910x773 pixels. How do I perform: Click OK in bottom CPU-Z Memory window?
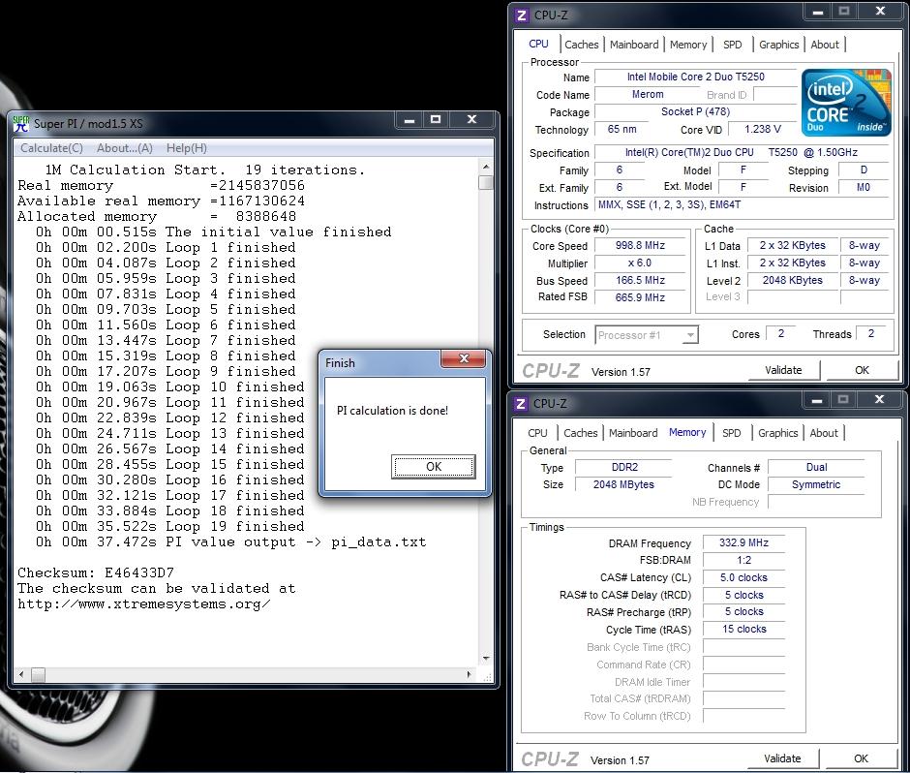coord(861,758)
